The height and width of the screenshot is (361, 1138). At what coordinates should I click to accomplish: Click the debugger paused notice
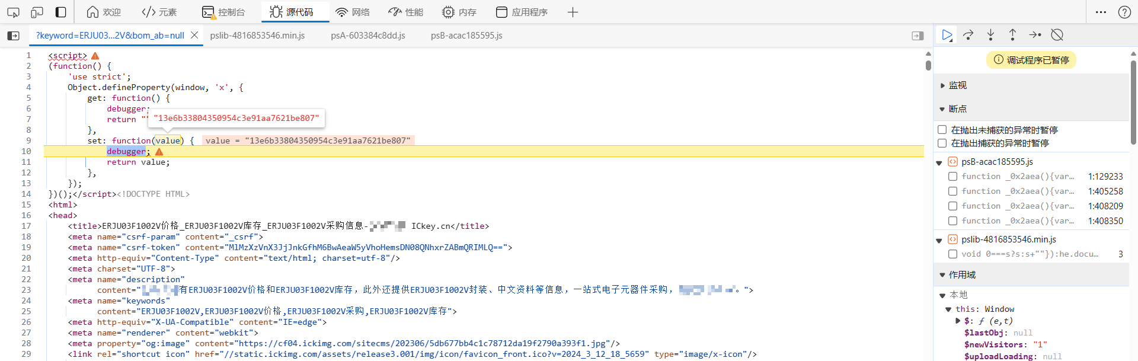tap(1031, 60)
